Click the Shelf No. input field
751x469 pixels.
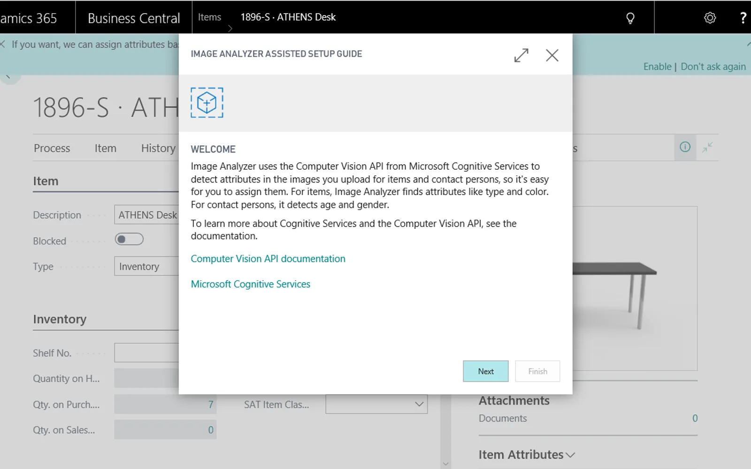click(x=146, y=353)
